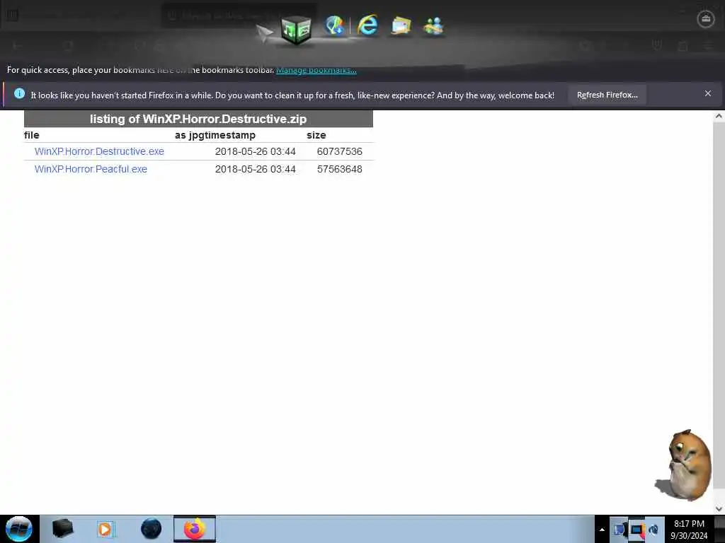
Task: Open the clock showing 8:17 PM
Action: [x=689, y=530]
